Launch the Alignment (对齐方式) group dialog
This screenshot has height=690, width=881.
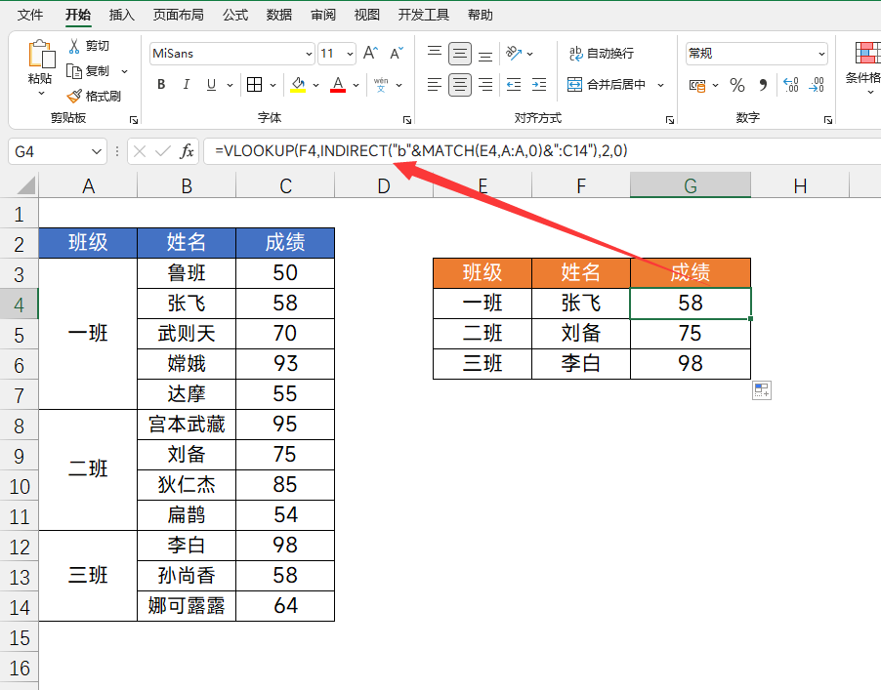[x=670, y=120]
